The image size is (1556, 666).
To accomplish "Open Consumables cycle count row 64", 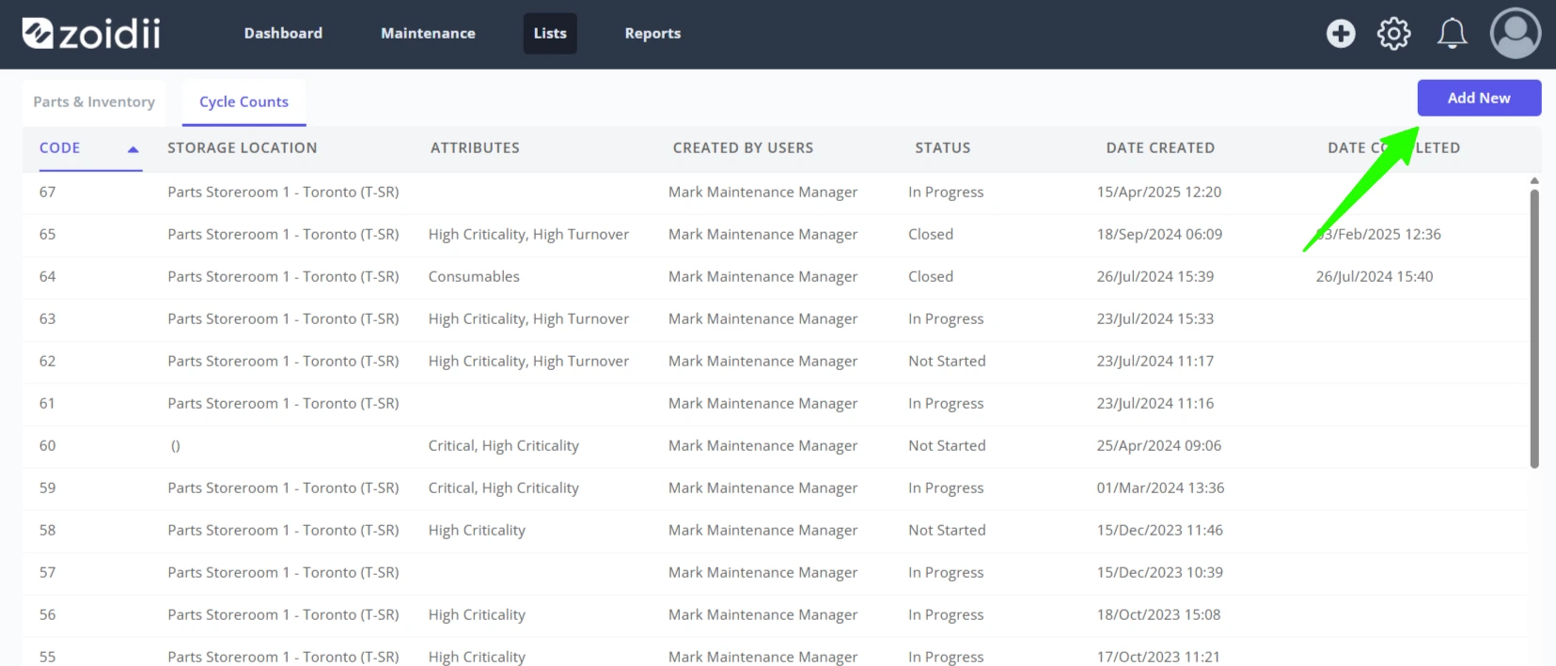I will [x=775, y=277].
